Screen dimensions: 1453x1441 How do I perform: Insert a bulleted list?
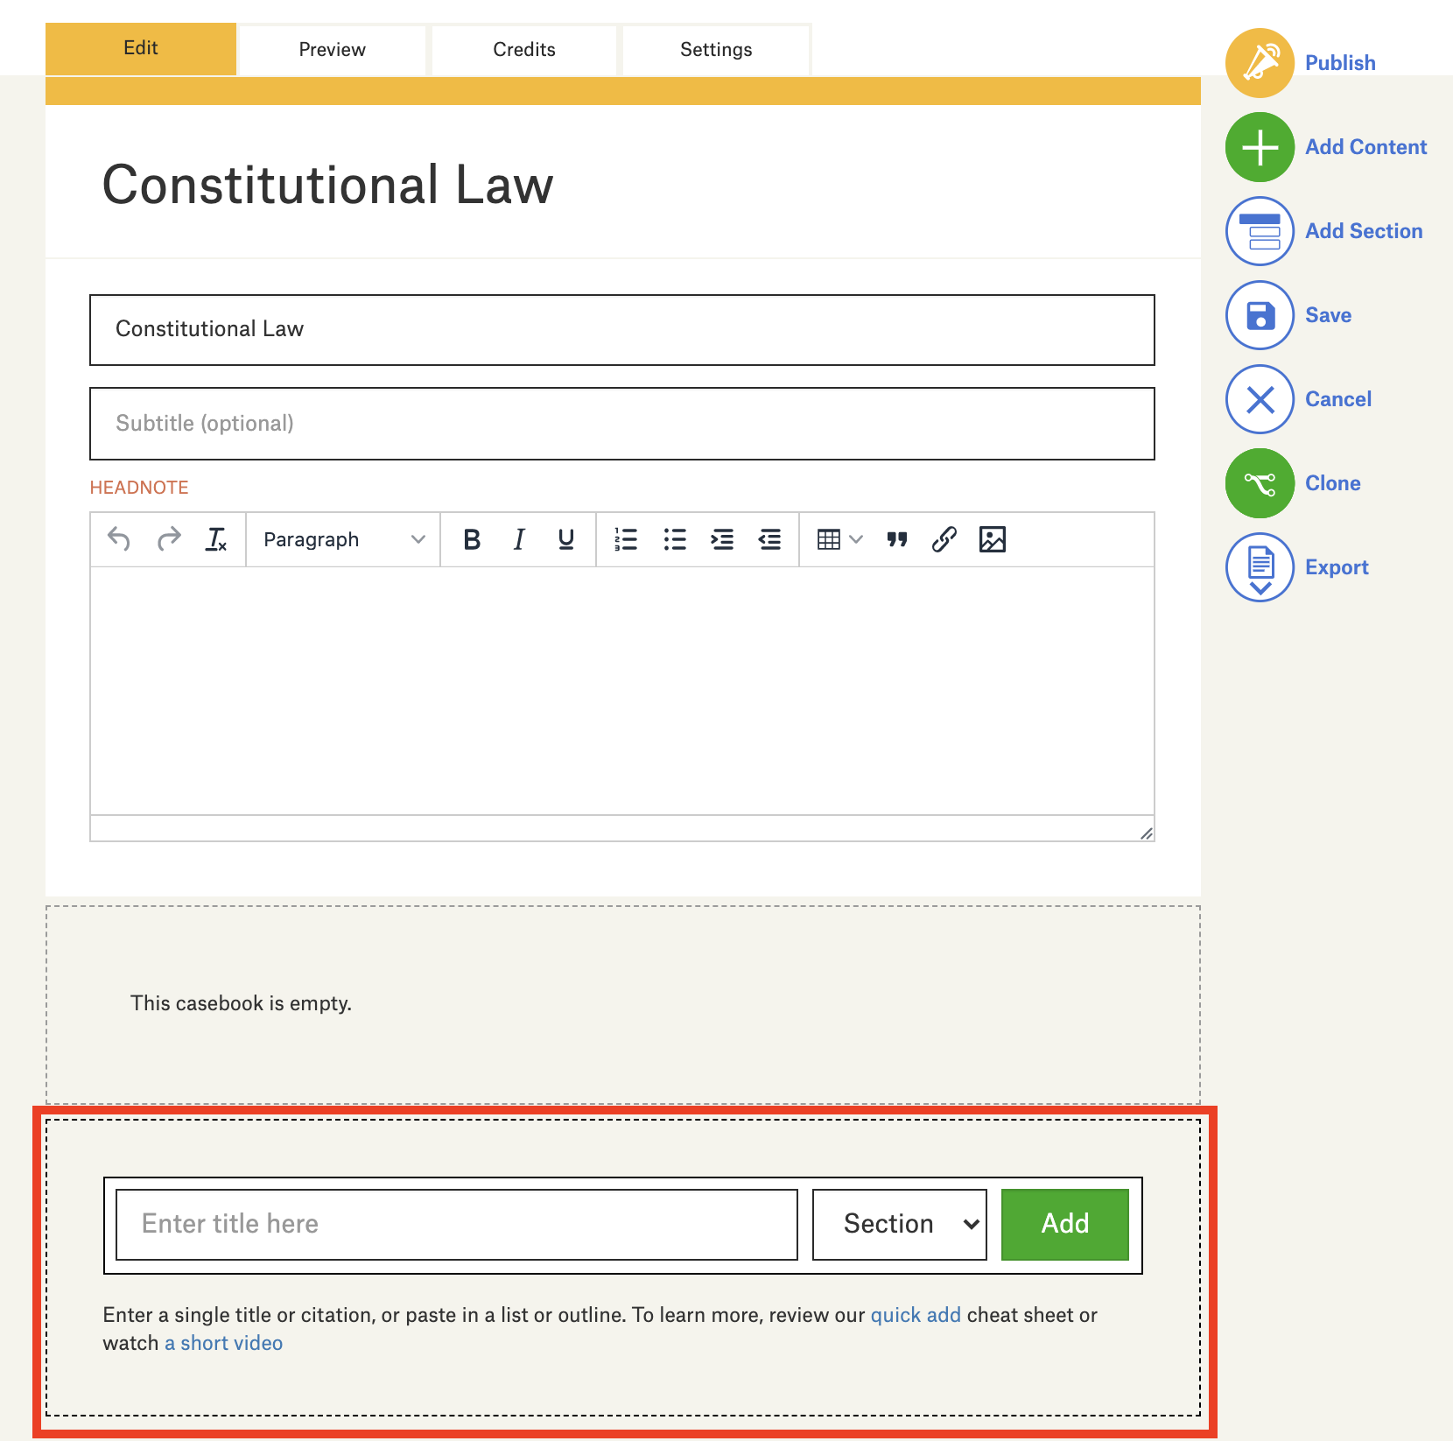675,539
